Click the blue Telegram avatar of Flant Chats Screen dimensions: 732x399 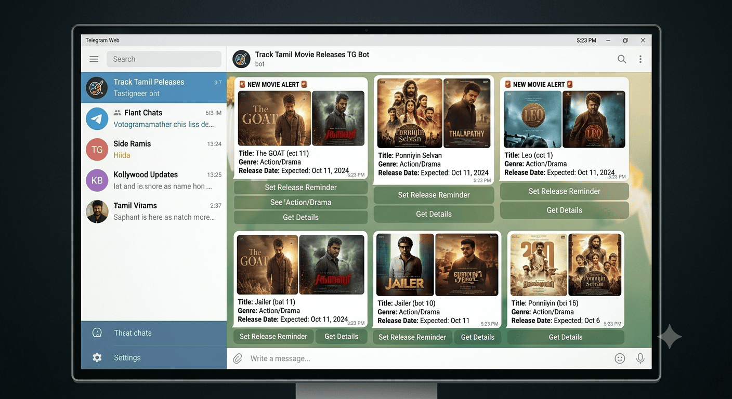point(97,119)
